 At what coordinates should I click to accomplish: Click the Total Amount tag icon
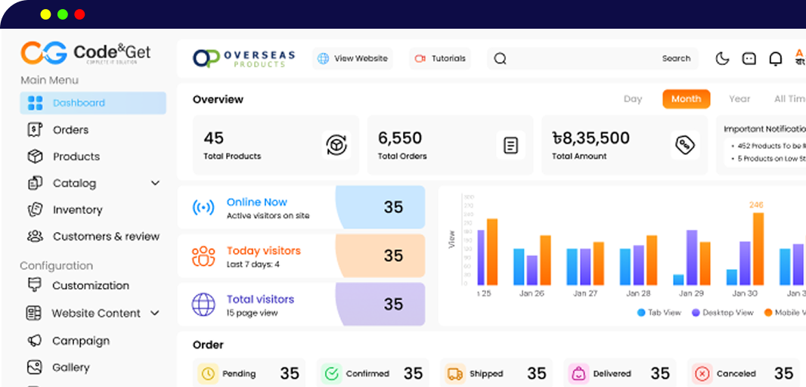[685, 145]
